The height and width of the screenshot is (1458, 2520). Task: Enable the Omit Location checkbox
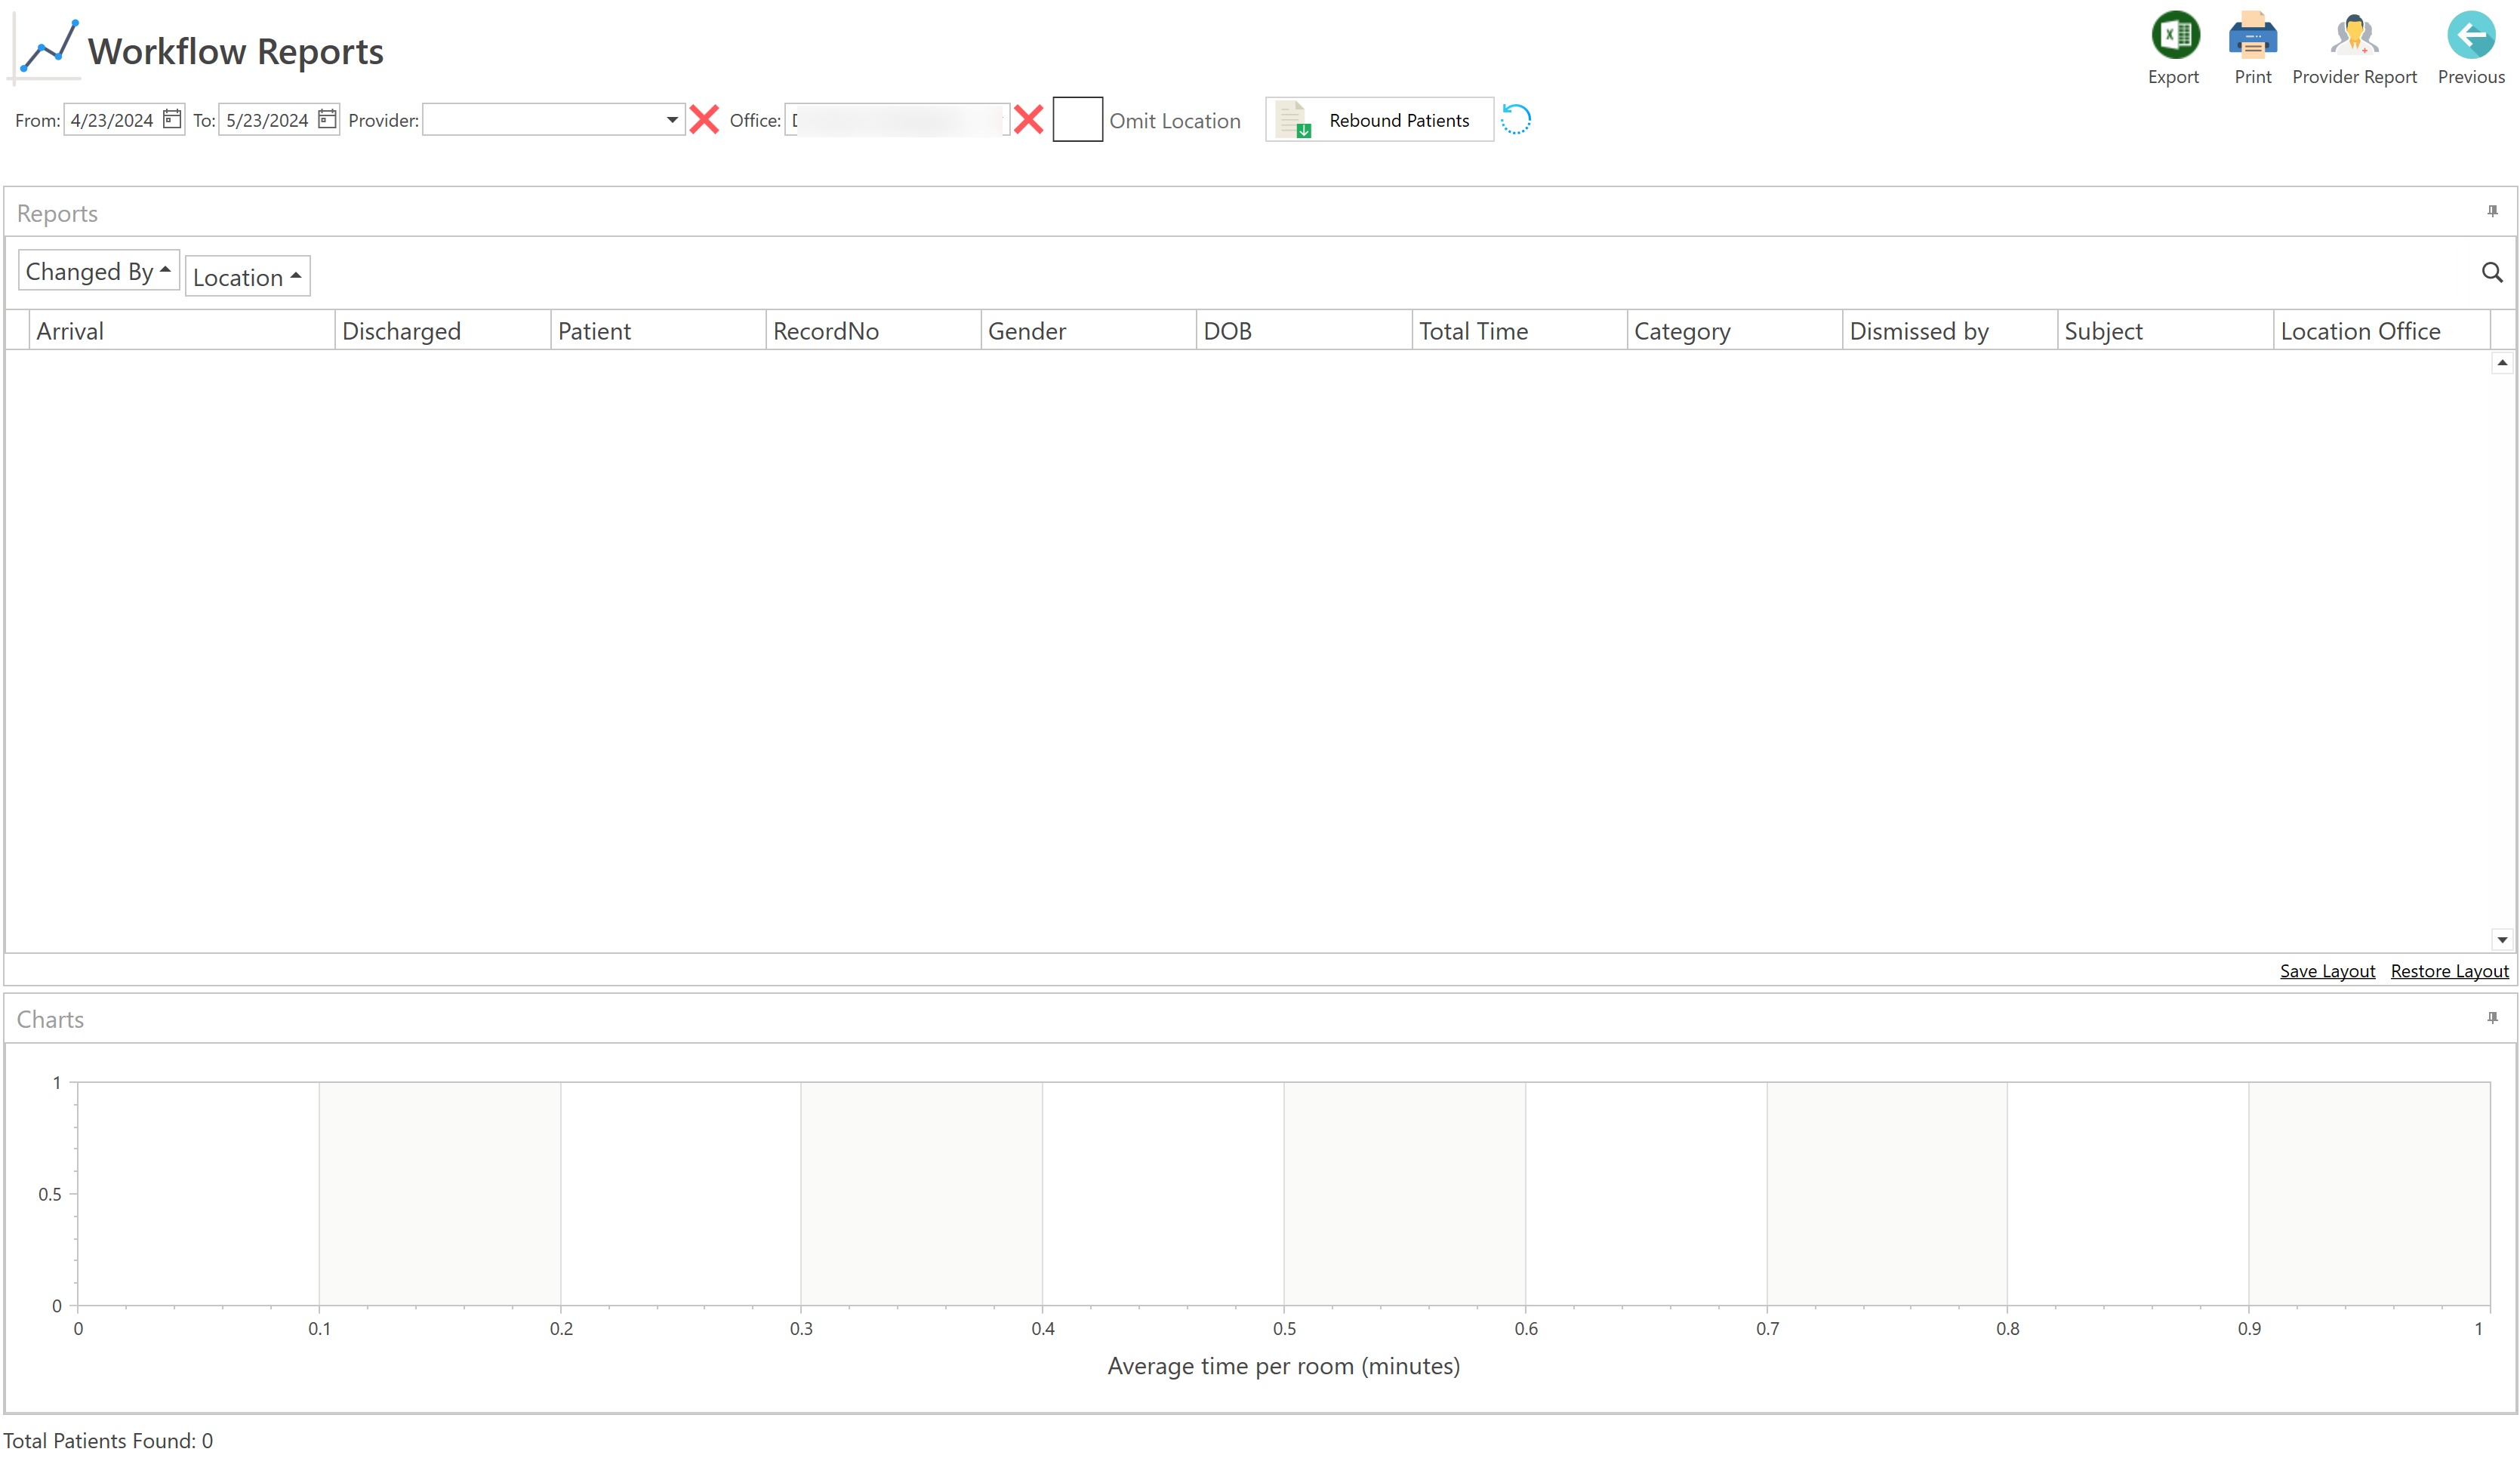click(1077, 120)
